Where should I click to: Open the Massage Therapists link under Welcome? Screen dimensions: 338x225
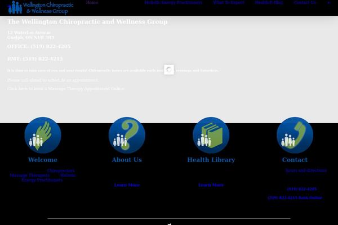coord(29,175)
